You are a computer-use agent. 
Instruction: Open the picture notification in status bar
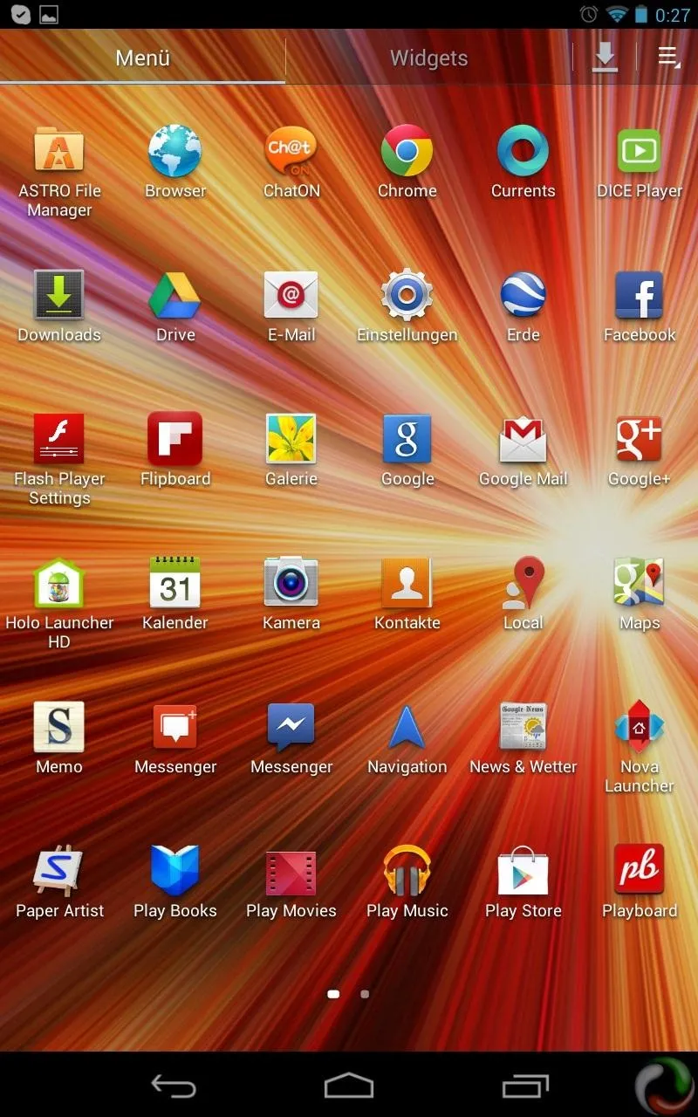49,14
